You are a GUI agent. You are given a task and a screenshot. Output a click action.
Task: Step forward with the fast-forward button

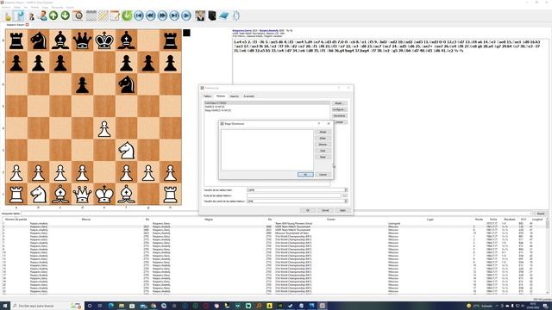163,15
